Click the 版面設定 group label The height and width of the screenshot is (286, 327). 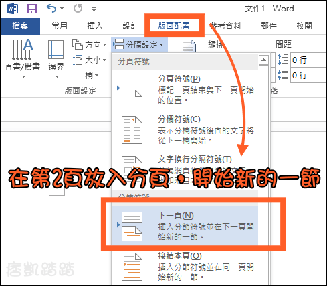click(80, 91)
